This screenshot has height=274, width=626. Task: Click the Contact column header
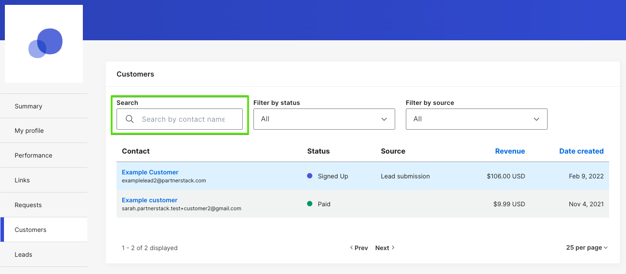[x=136, y=151]
